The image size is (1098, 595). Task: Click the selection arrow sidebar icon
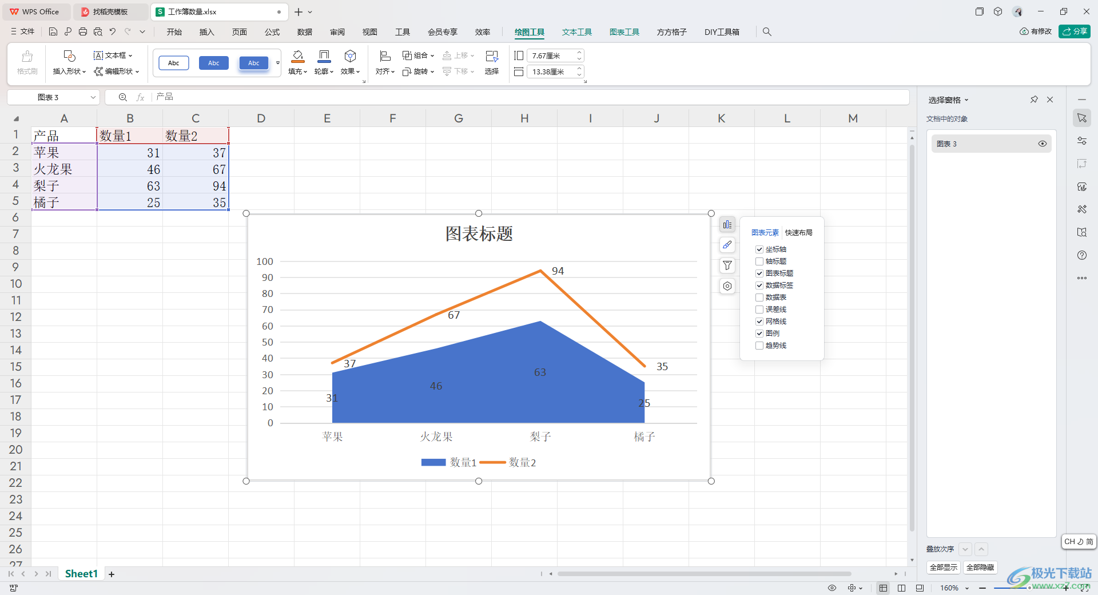click(1082, 118)
